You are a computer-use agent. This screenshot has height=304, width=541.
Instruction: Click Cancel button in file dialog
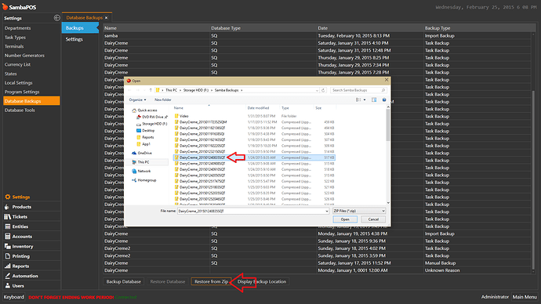click(373, 219)
